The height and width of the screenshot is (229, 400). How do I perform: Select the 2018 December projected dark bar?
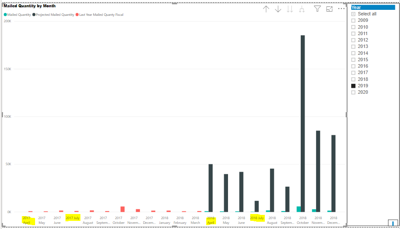tap(333, 173)
